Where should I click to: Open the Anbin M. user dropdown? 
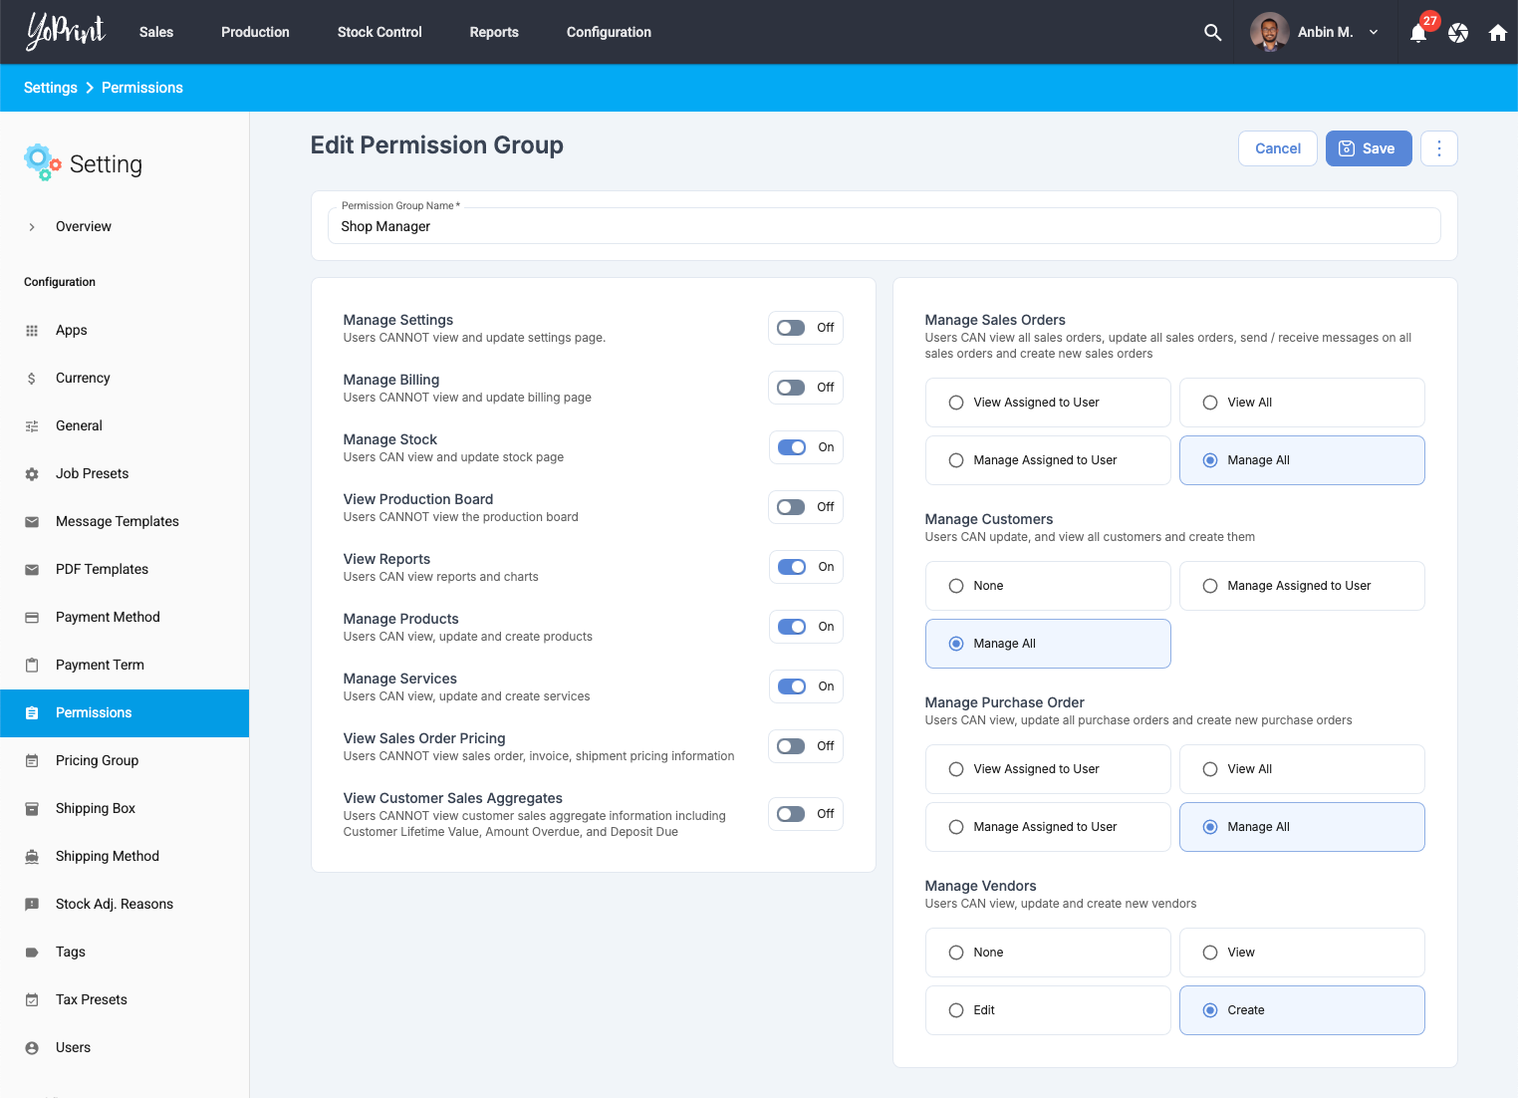tap(1315, 32)
